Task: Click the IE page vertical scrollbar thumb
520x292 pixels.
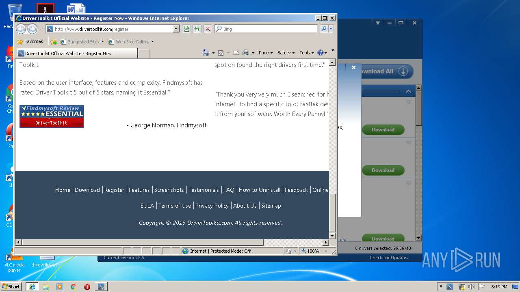Action: point(332,213)
